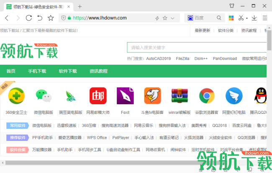Click the lightning speed mode icon
This screenshot has height=173, width=272.
(x=157, y=18)
